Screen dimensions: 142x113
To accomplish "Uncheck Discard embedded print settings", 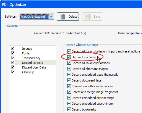I will point(69,98).
